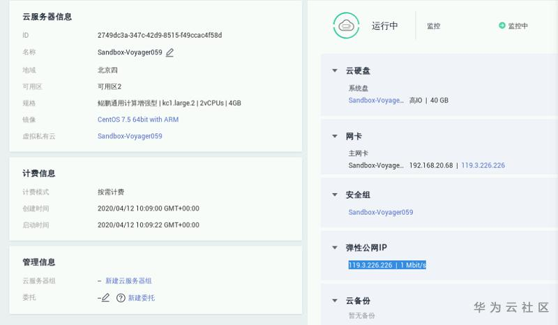This screenshot has height=325, width=558.
Task: Click the 主网卡 label
Action: tap(358, 153)
